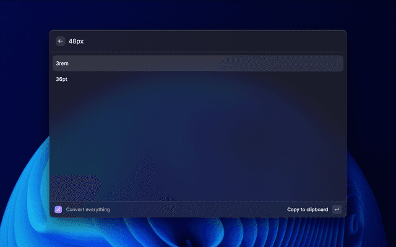The height and width of the screenshot is (247, 396).
Task: Click the return key symbol beside Copy to clipboard
Action: [337, 209]
